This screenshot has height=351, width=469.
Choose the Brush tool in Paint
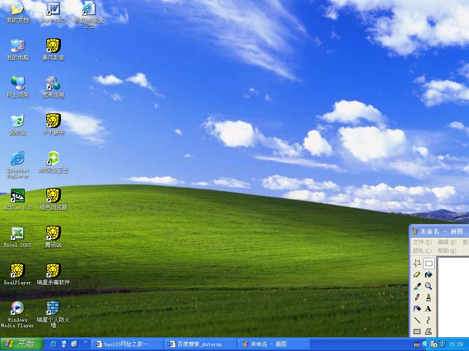pos(429,297)
